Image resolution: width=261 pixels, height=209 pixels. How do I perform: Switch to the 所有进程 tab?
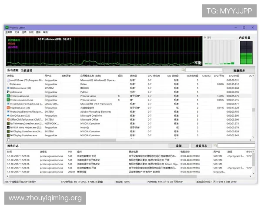coord(13,70)
